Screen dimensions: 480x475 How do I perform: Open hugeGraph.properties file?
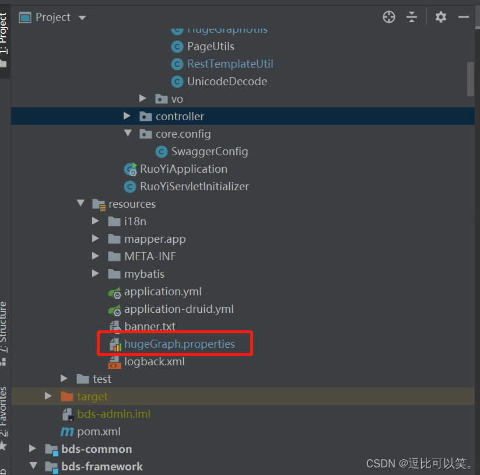coord(180,344)
